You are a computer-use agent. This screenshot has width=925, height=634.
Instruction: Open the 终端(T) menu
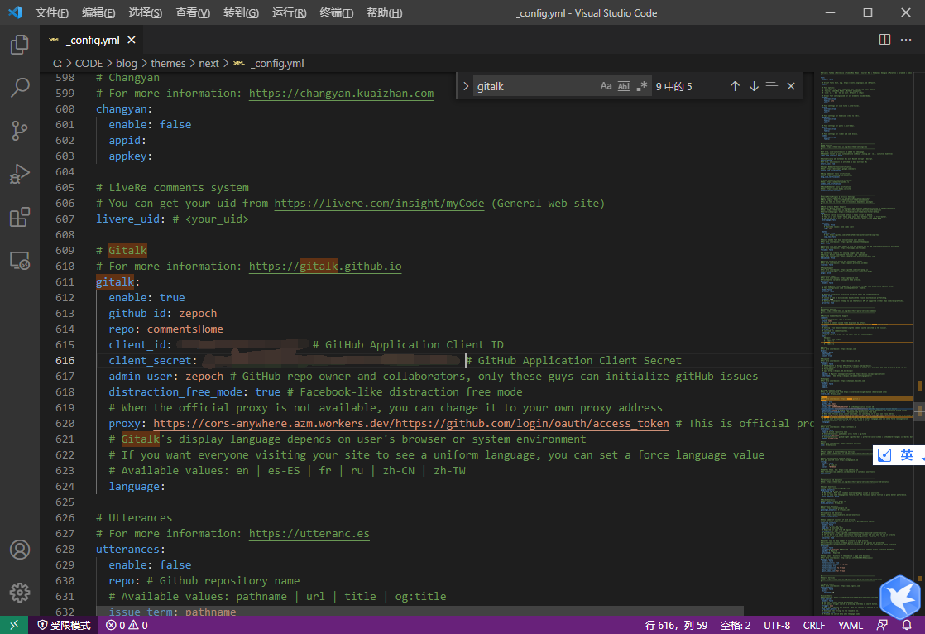pos(336,13)
